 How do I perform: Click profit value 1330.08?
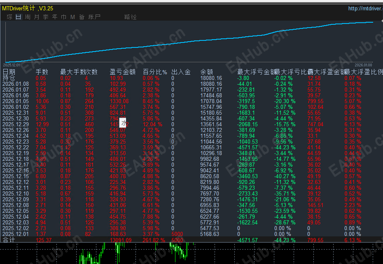(119, 101)
